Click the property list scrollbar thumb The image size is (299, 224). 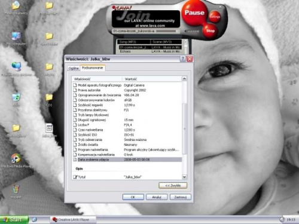tap(184, 128)
